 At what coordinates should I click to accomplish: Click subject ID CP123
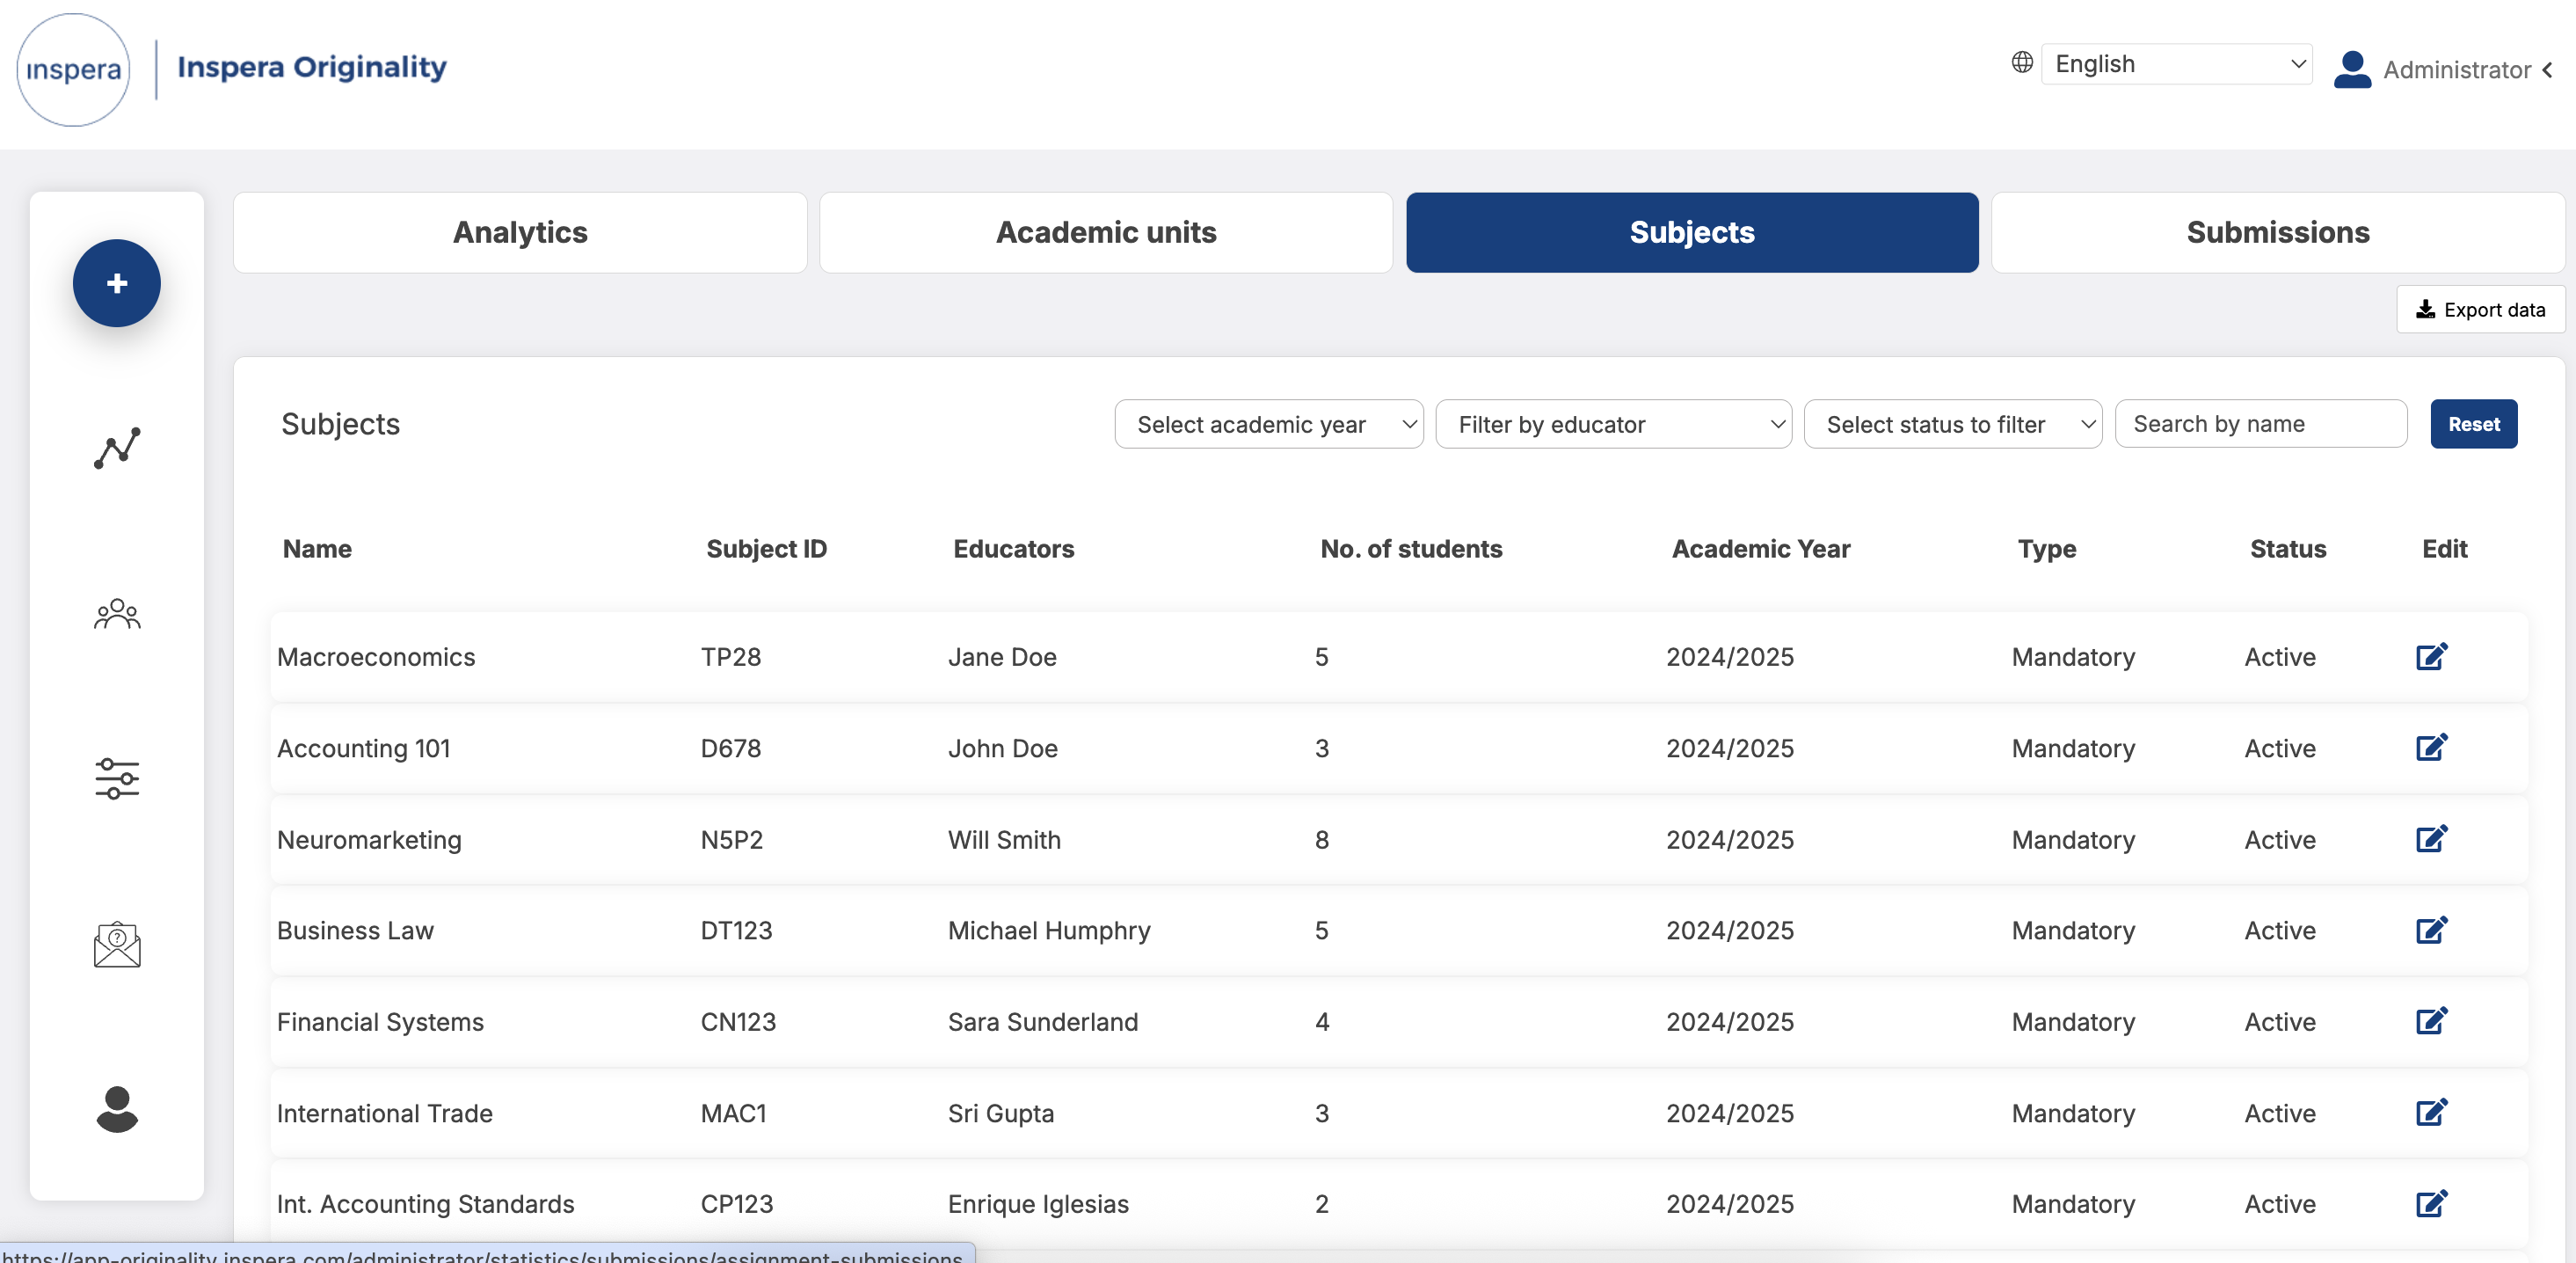pyautogui.click(x=737, y=1204)
